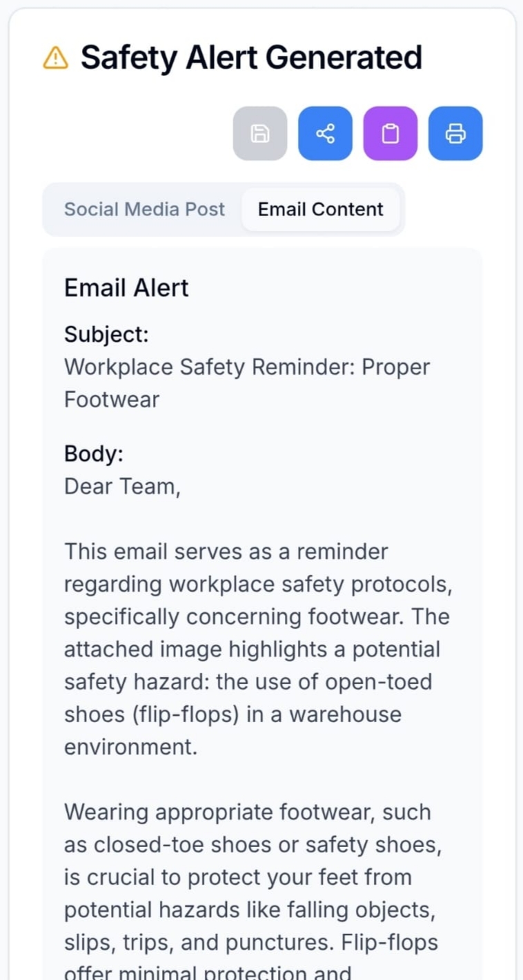Click inside the email content card
The width and height of the screenshot is (523, 980).
[262, 621]
